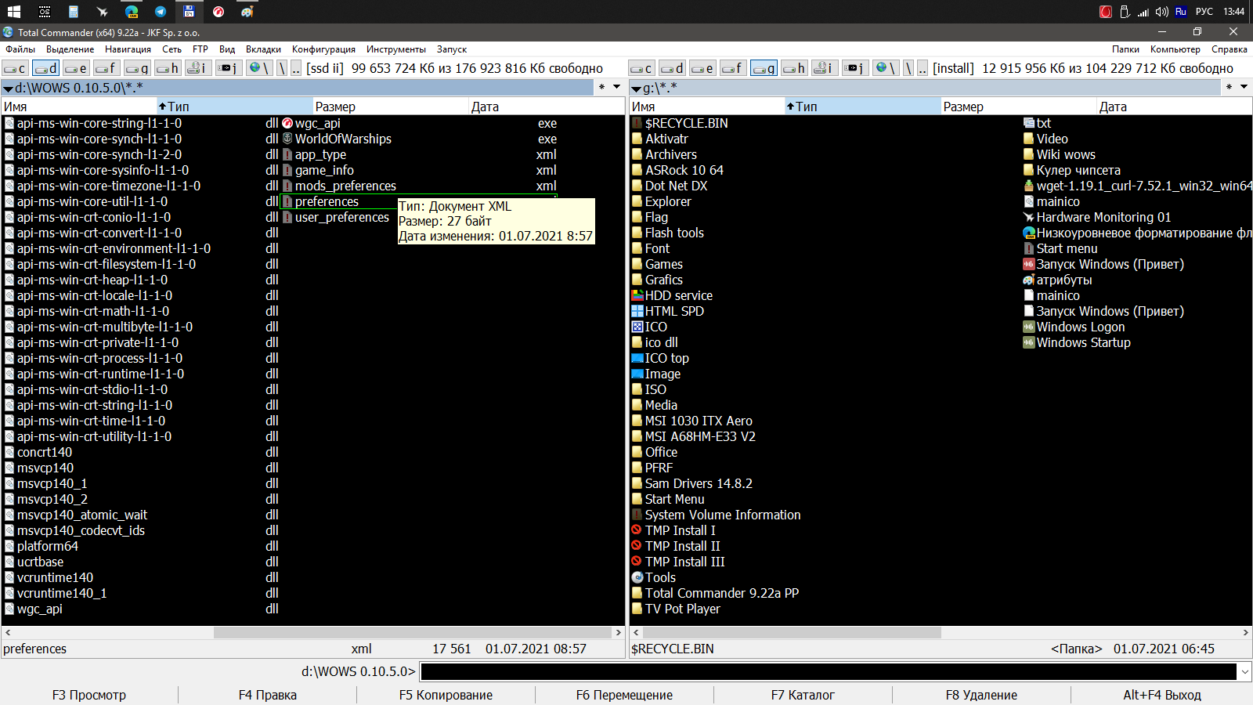The height and width of the screenshot is (705, 1253).
Task: Click F7 Каталог button
Action: click(803, 695)
